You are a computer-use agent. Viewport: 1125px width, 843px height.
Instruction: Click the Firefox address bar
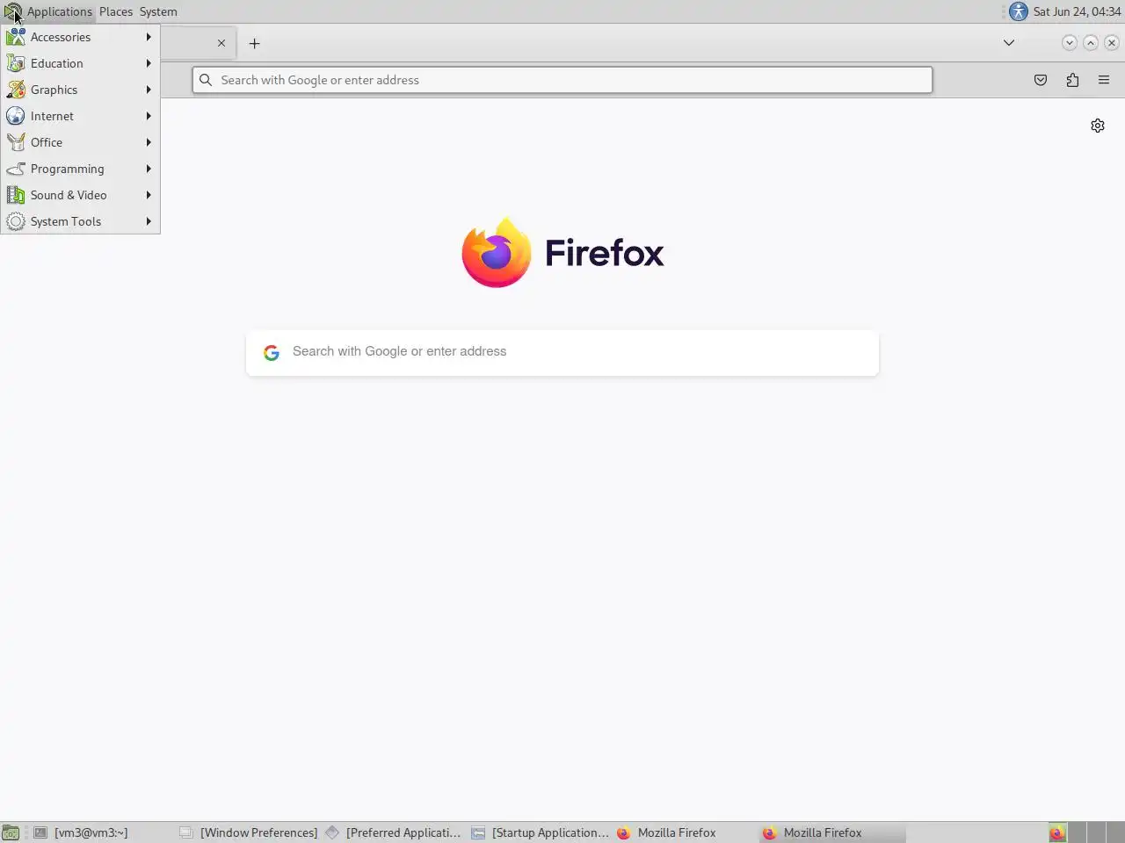tap(562, 80)
